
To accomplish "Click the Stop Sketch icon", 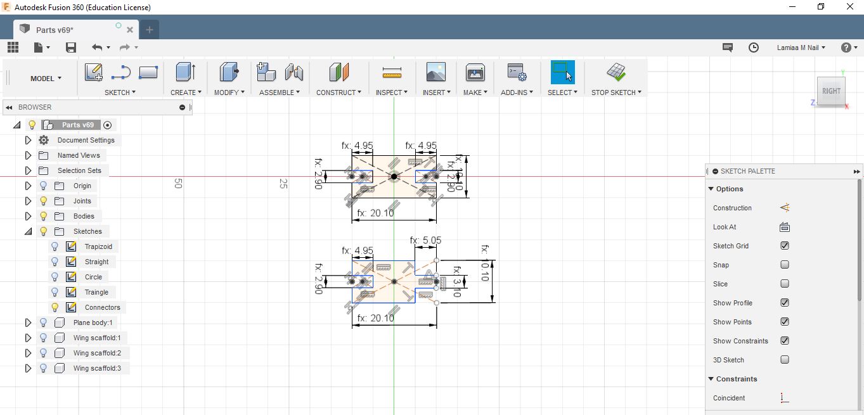I will pos(616,72).
